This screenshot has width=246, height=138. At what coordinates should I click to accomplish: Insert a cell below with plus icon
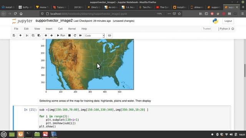(x=20, y=36)
